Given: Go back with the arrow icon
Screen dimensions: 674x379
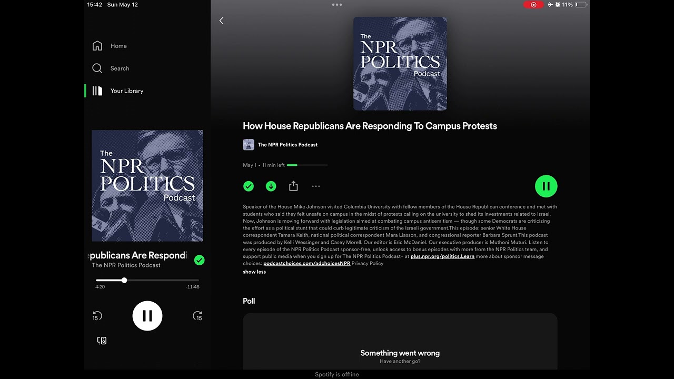Looking at the screenshot, I should click(221, 21).
